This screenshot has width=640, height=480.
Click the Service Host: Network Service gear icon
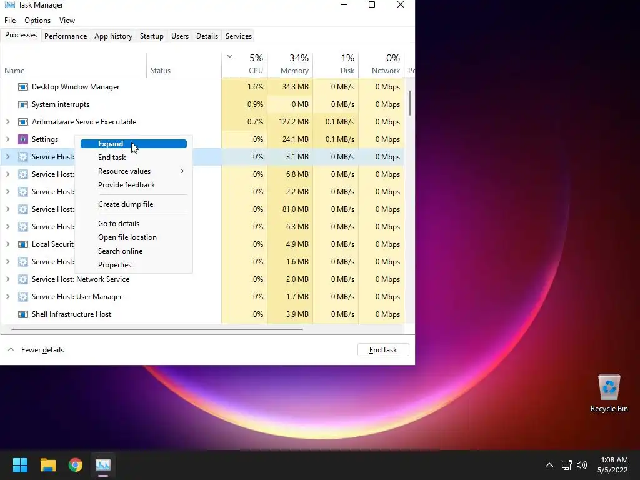click(23, 279)
